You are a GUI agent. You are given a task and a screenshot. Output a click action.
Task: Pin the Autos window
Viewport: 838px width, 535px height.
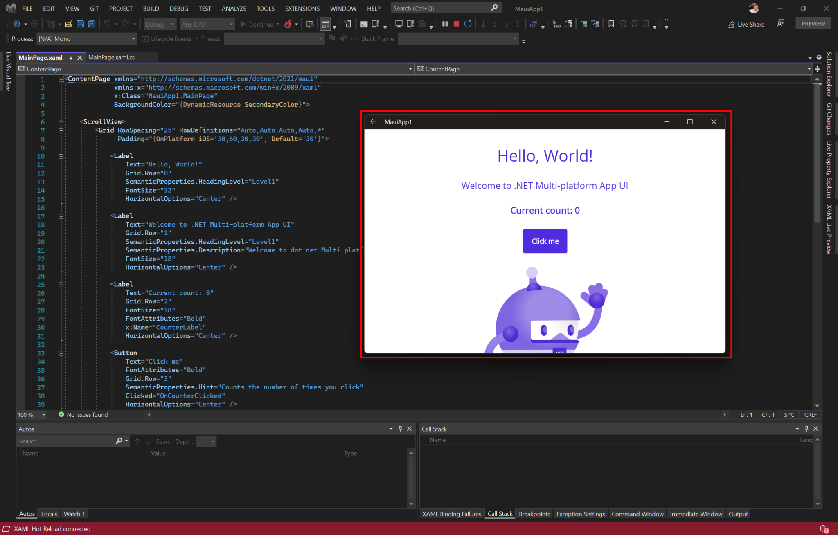tap(400, 429)
